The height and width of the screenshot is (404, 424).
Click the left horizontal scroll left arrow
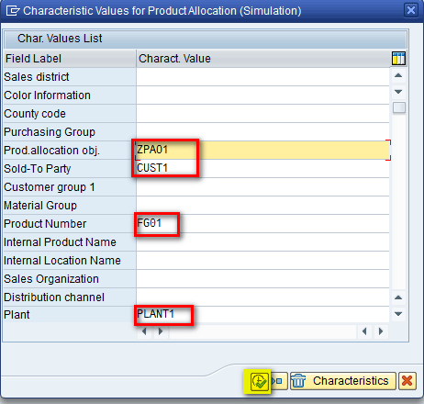pos(144,331)
